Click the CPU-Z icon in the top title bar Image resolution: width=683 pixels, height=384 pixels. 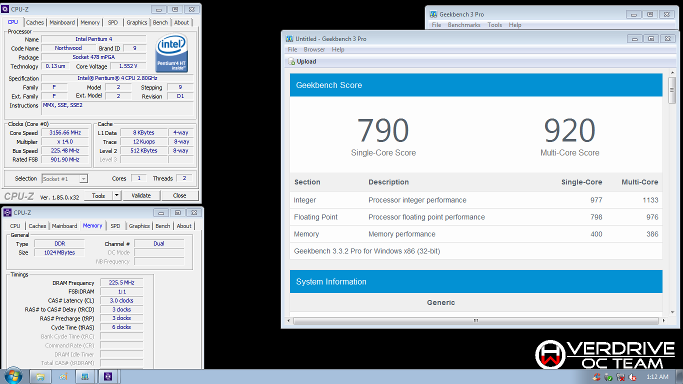pos(5,8)
